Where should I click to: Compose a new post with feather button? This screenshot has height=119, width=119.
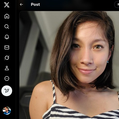7,91
